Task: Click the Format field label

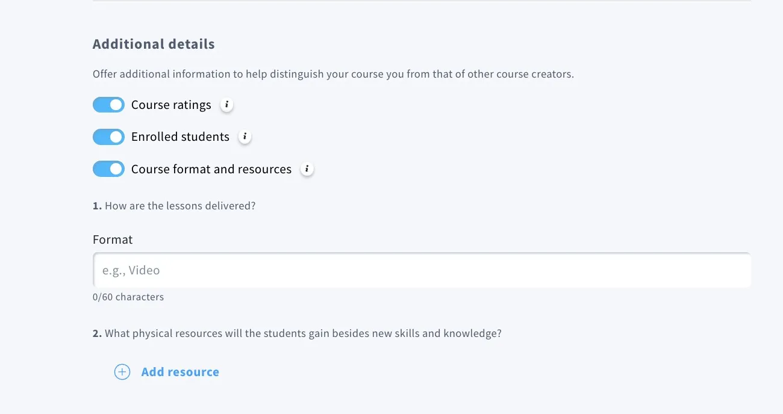Action: click(x=113, y=239)
